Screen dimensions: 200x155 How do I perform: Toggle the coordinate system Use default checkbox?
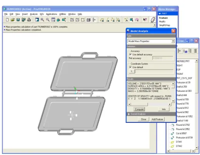tap(130, 67)
